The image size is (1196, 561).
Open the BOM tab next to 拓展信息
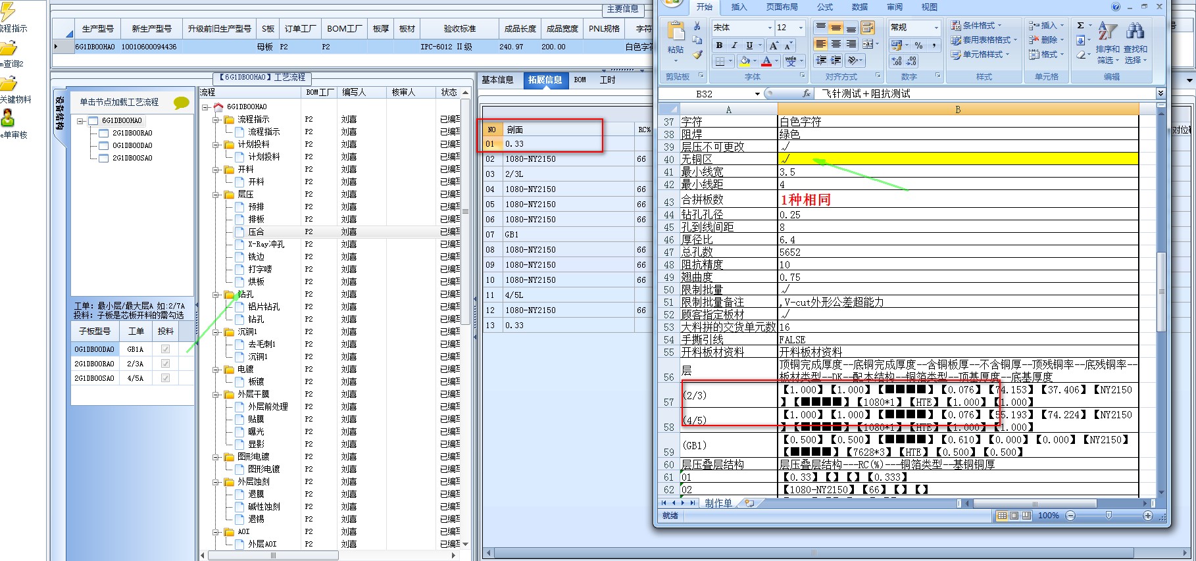coord(580,80)
